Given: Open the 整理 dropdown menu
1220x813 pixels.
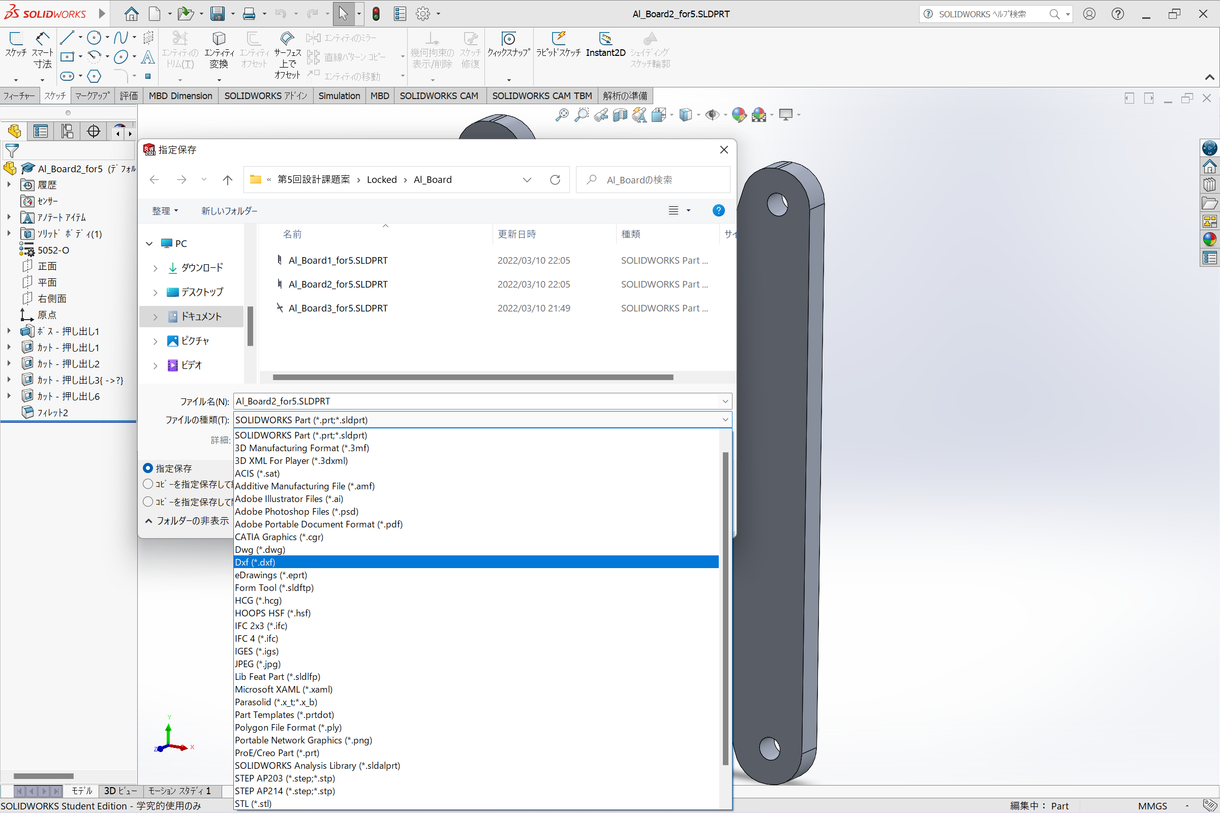Looking at the screenshot, I should 165,211.
